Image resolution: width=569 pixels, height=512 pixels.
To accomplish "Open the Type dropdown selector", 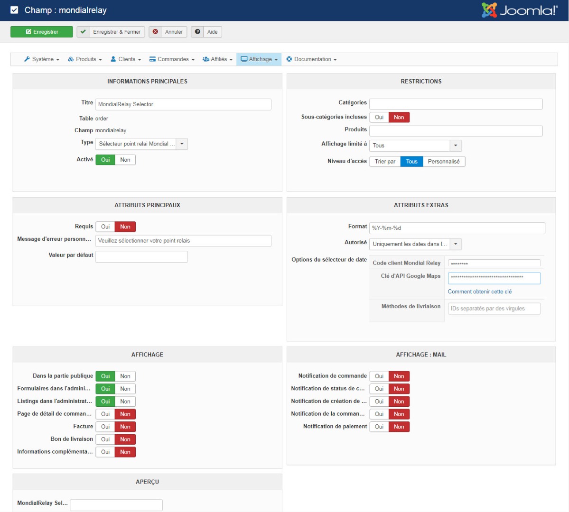I will click(x=141, y=144).
